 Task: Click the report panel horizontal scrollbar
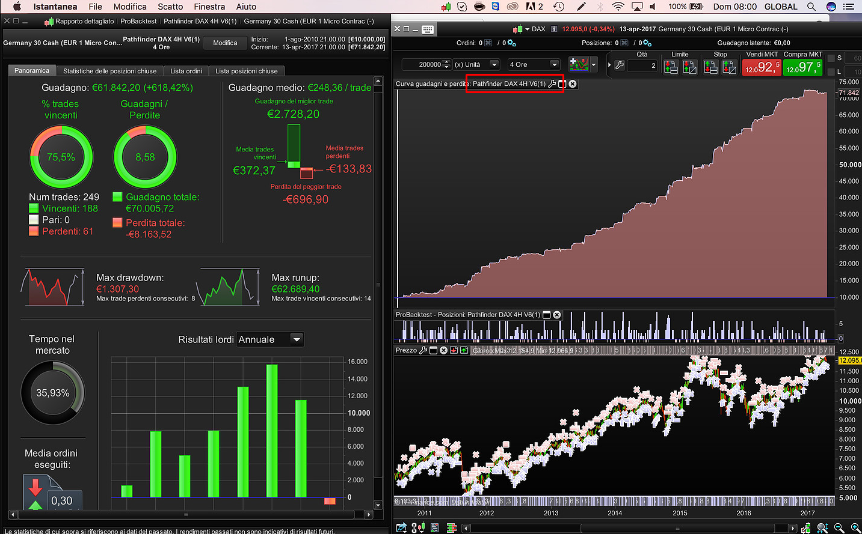185,515
